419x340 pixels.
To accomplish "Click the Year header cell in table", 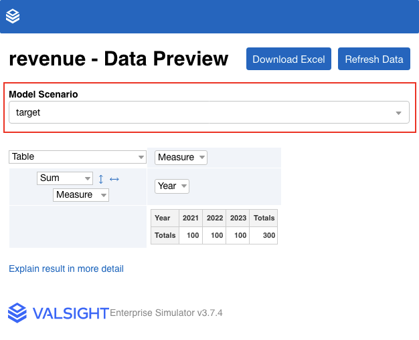I will [x=163, y=218].
